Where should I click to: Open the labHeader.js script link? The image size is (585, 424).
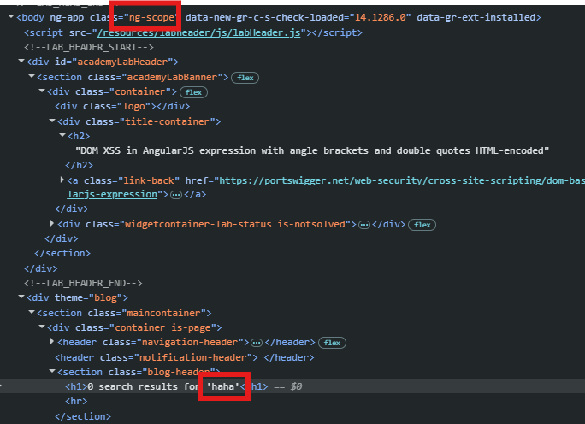[199, 32]
